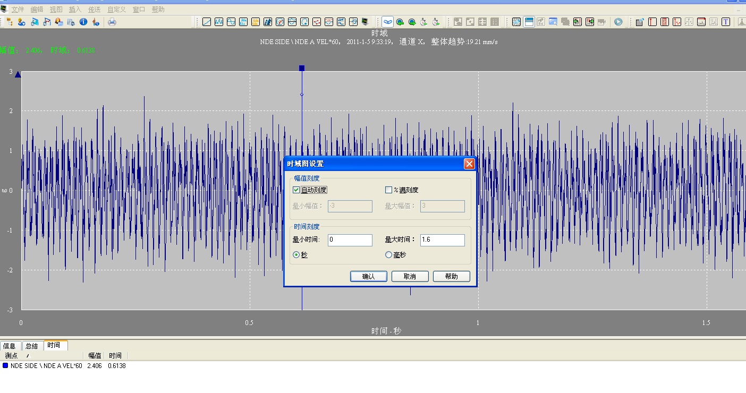
Task: Click the 最大时间 input field
Action: point(442,240)
